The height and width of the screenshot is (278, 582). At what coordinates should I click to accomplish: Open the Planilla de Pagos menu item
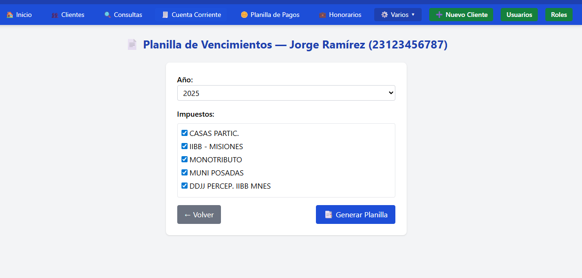(x=270, y=15)
